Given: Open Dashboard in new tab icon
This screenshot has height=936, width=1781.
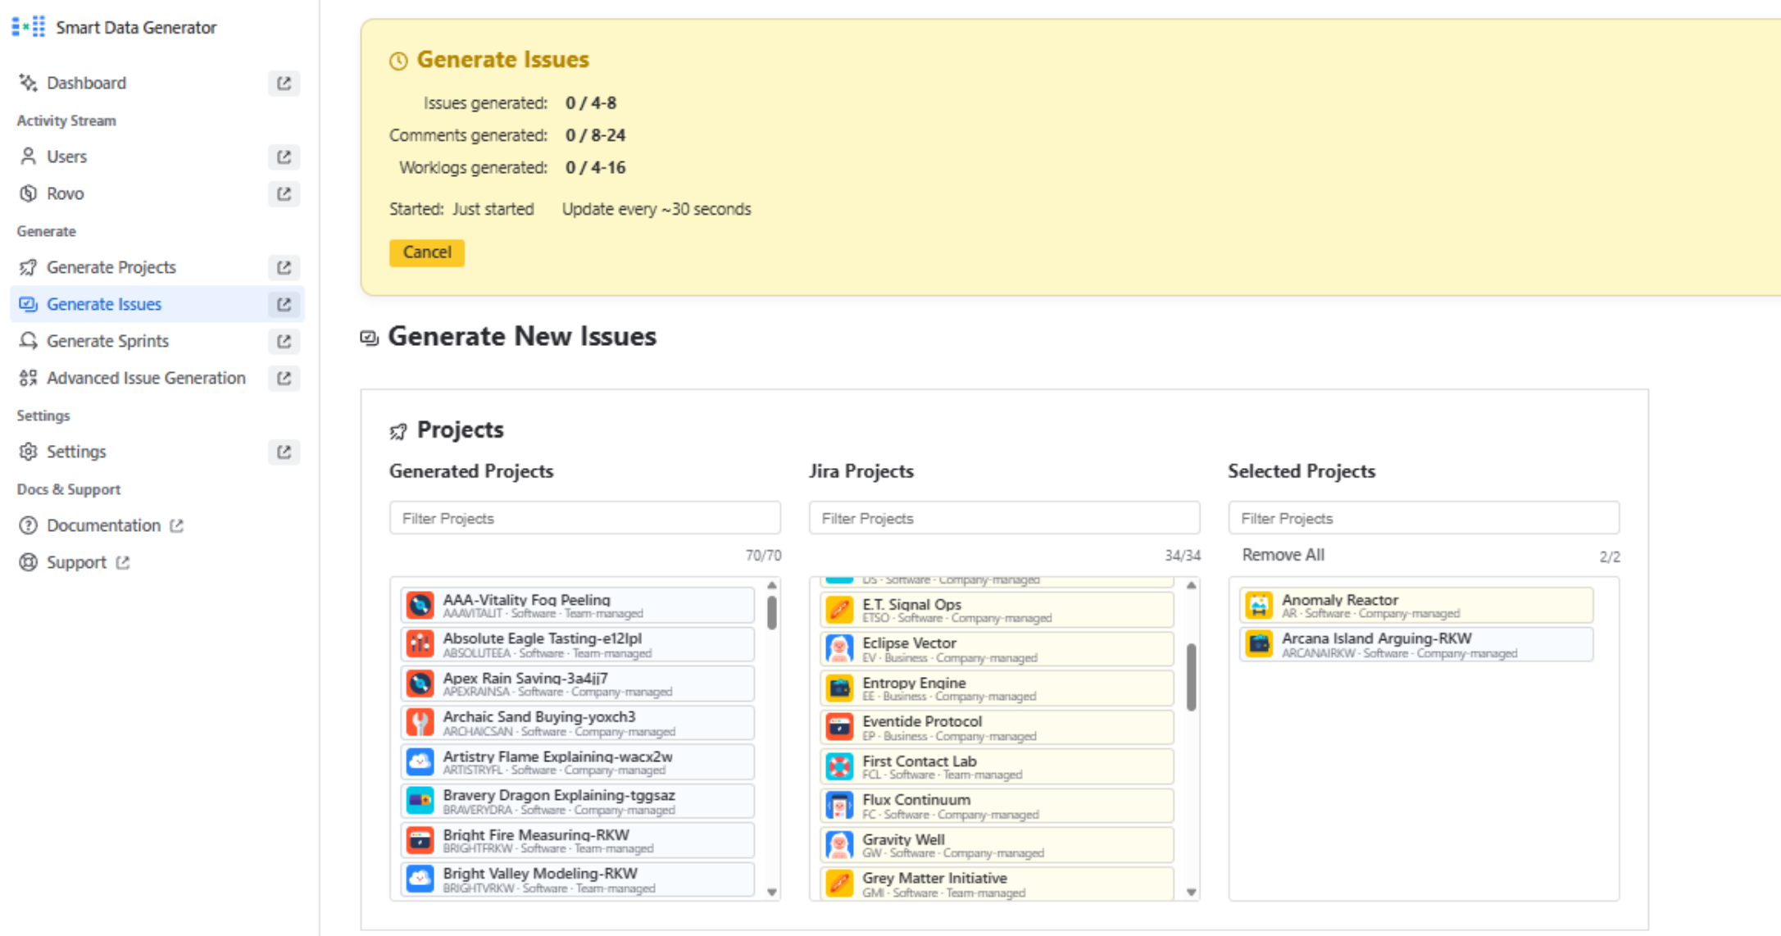Looking at the screenshot, I should [284, 84].
